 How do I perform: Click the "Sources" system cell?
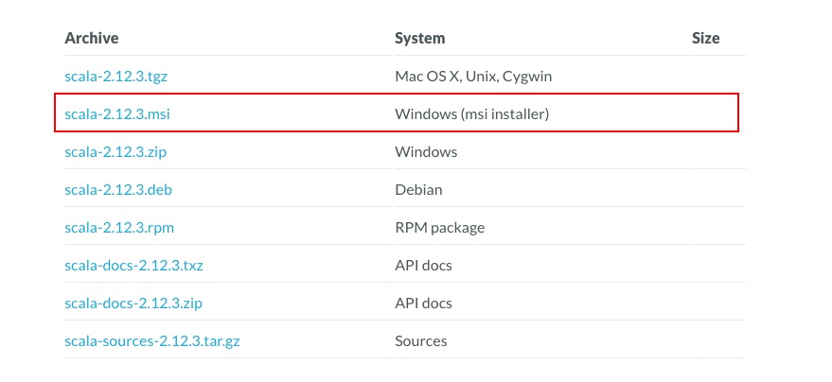[x=421, y=341]
